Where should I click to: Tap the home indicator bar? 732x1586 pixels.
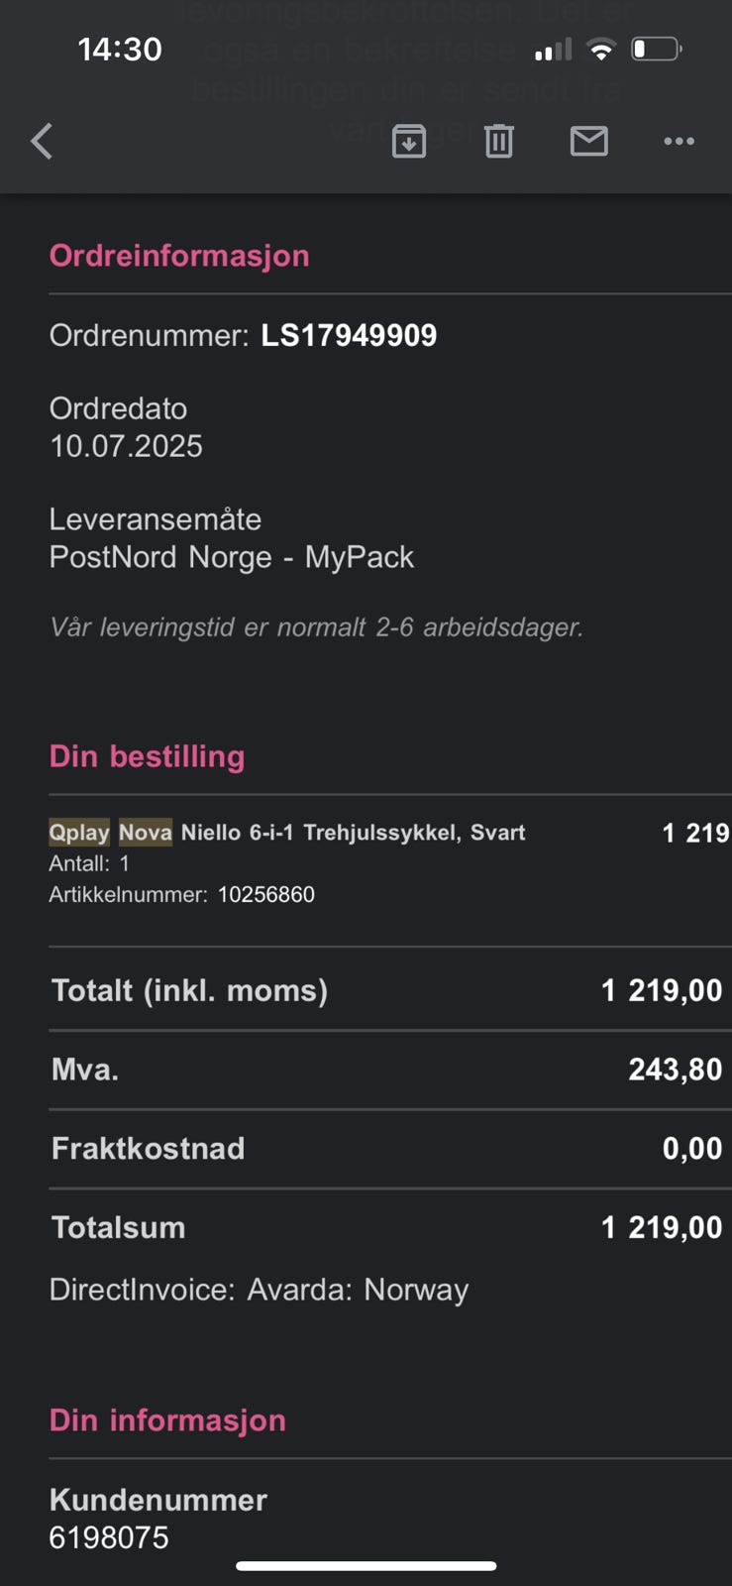pos(366,1566)
